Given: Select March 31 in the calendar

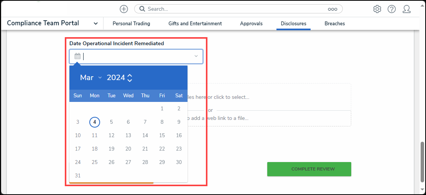Looking at the screenshot, I should (78, 175).
